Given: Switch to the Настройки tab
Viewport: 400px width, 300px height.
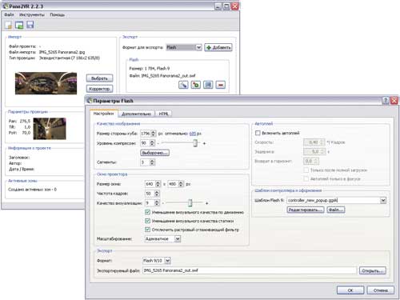Looking at the screenshot, I should [x=103, y=114].
